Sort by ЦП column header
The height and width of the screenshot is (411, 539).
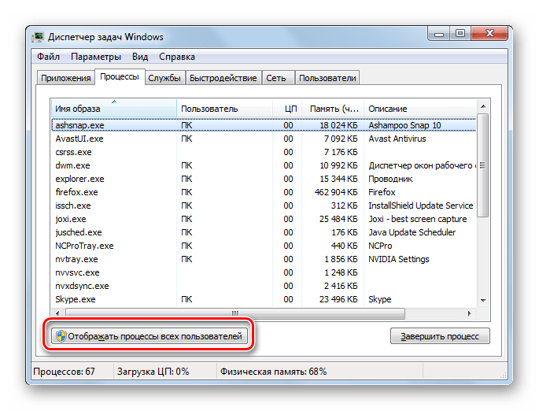[x=287, y=109]
